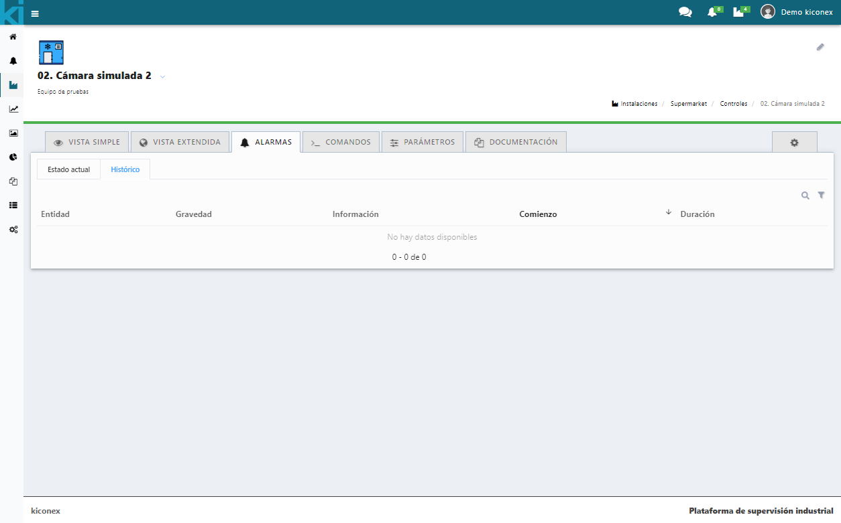Viewport: 841px width, 523px height.
Task: Open alarms bell icon in sidebar
Action: coord(13,61)
